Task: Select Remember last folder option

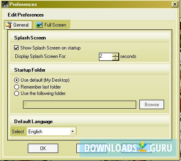Action: coord(17,87)
